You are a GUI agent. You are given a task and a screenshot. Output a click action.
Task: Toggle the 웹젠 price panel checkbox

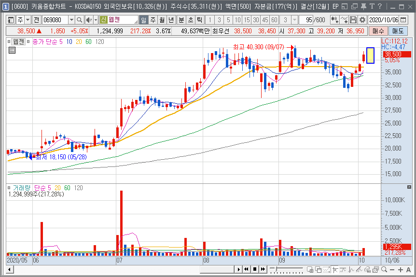(x=9, y=42)
